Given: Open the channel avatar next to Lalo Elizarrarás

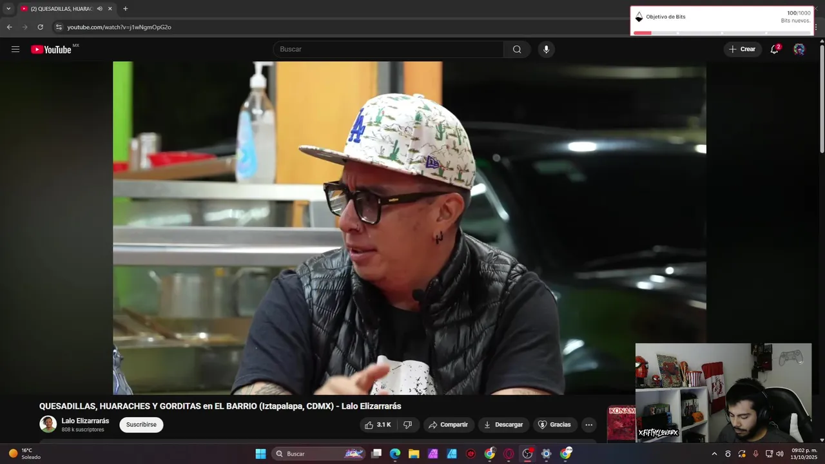Looking at the screenshot, I should click(48, 424).
